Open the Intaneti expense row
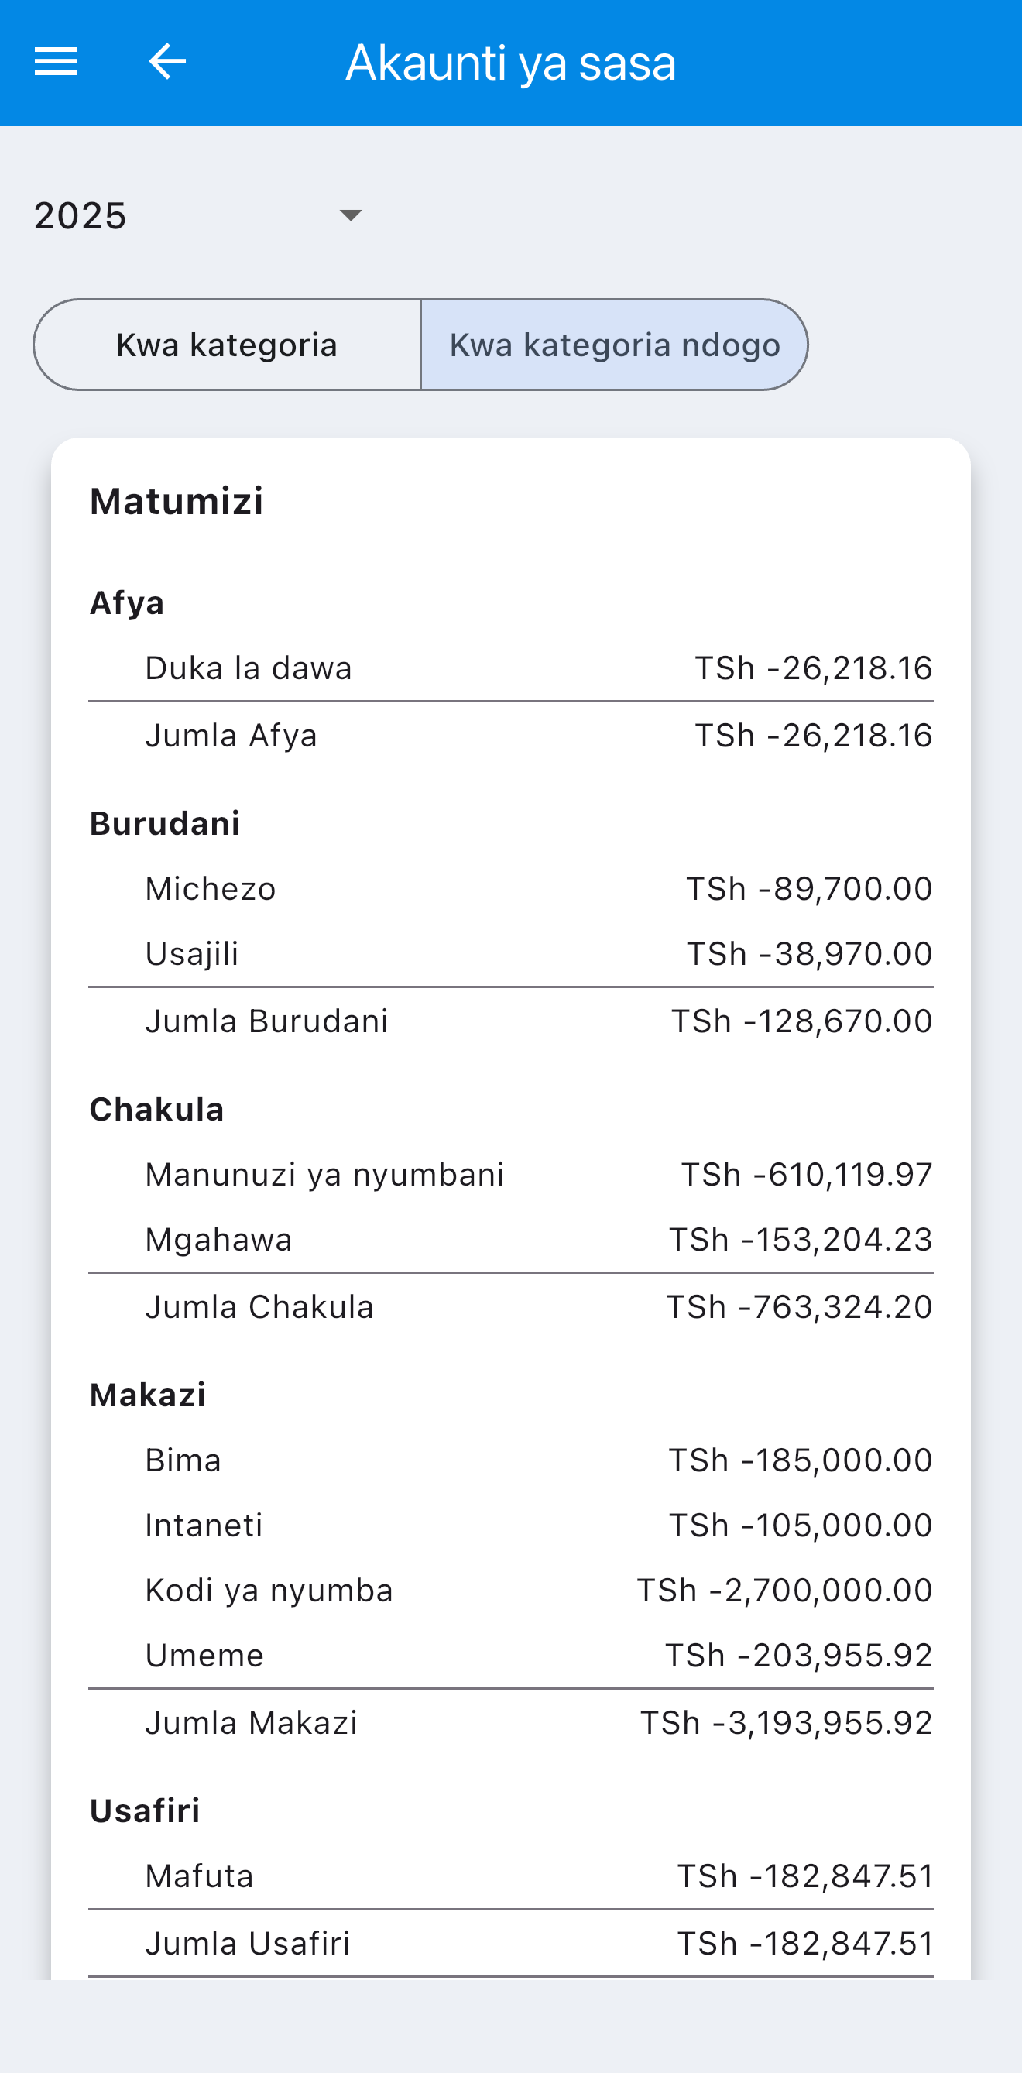Viewport: 1022px width, 2073px height. click(511, 1525)
